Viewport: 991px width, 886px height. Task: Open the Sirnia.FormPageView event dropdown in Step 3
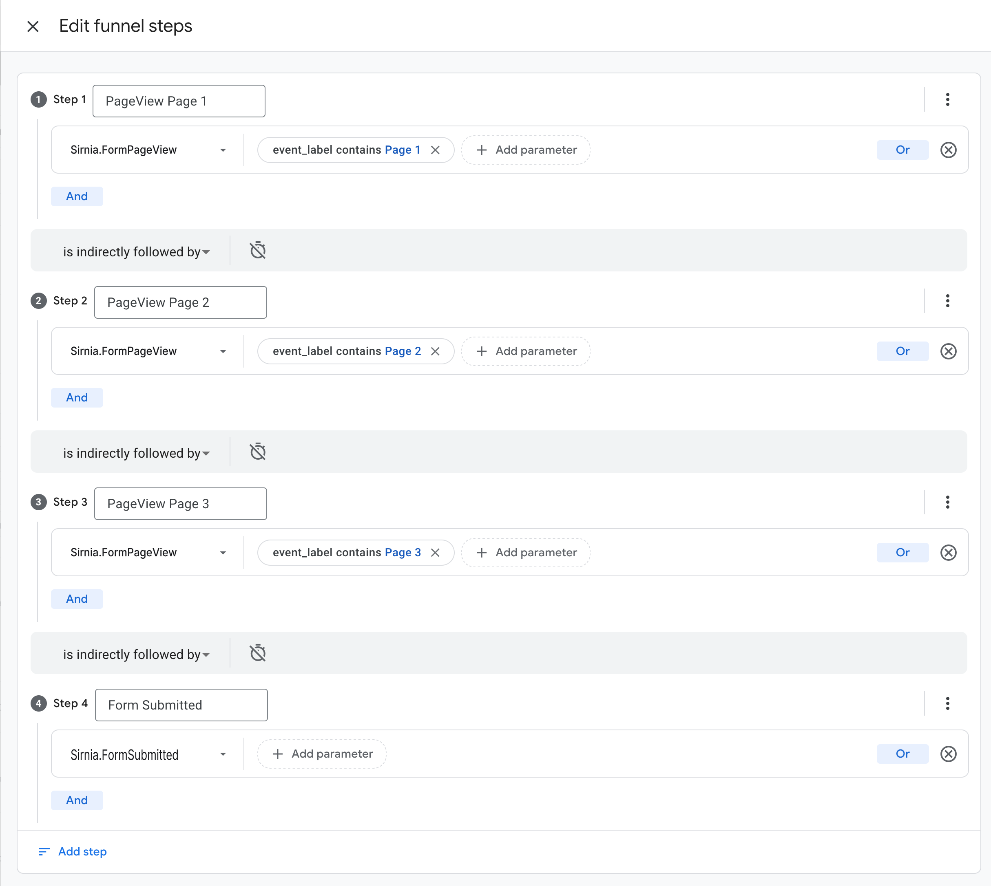(148, 553)
